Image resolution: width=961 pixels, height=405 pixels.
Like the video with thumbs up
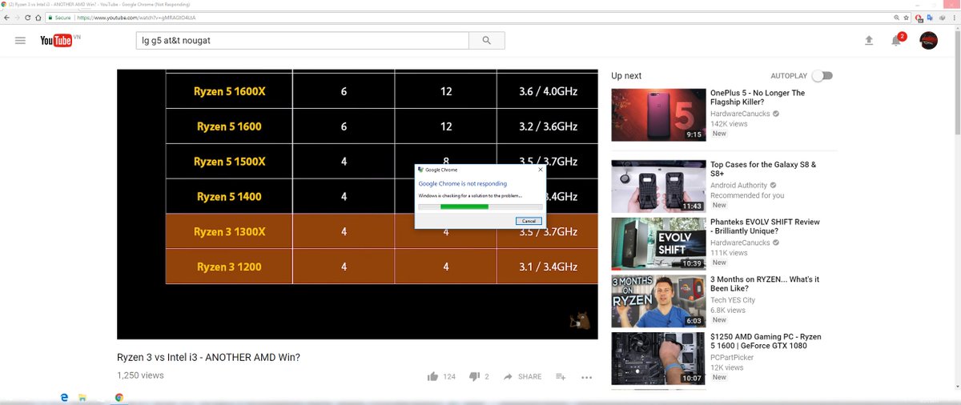[x=433, y=376]
